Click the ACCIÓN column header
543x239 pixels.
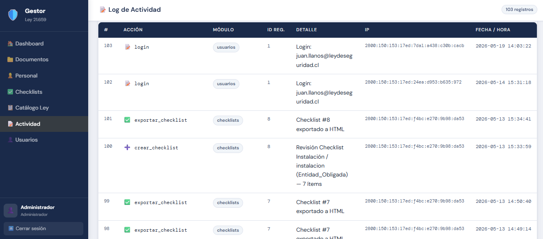click(x=133, y=30)
